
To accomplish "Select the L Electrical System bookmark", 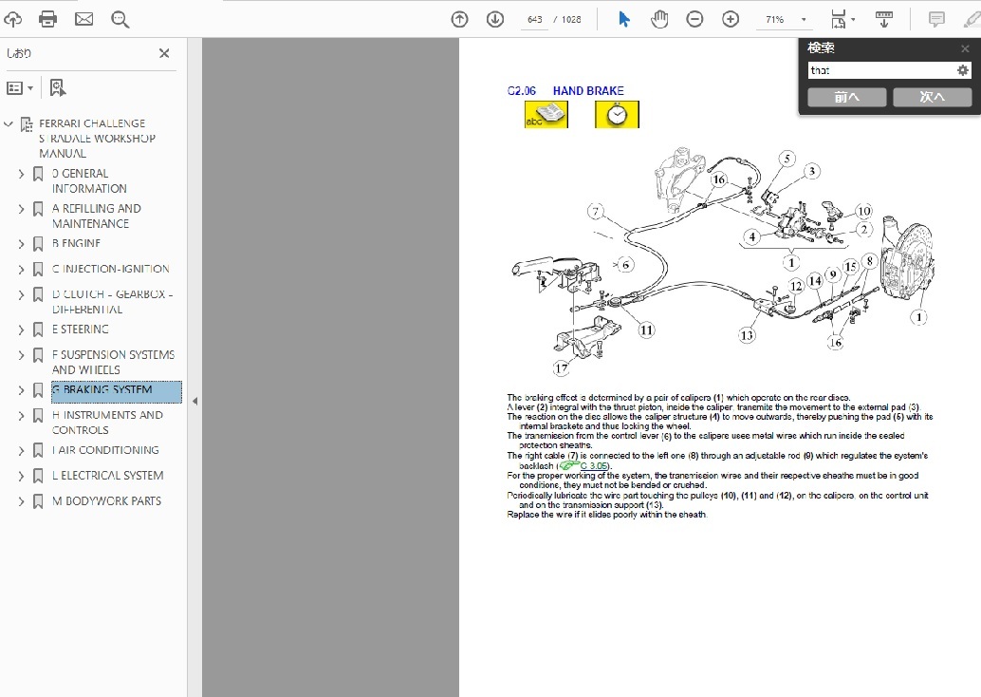I will tap(107, 476).
